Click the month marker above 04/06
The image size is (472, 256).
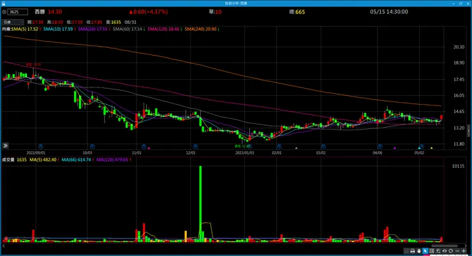coord(380,146)
